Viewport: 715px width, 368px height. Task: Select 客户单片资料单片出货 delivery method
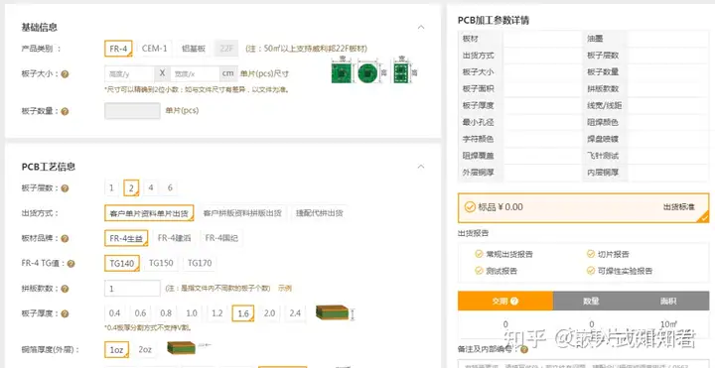(149, 213)
